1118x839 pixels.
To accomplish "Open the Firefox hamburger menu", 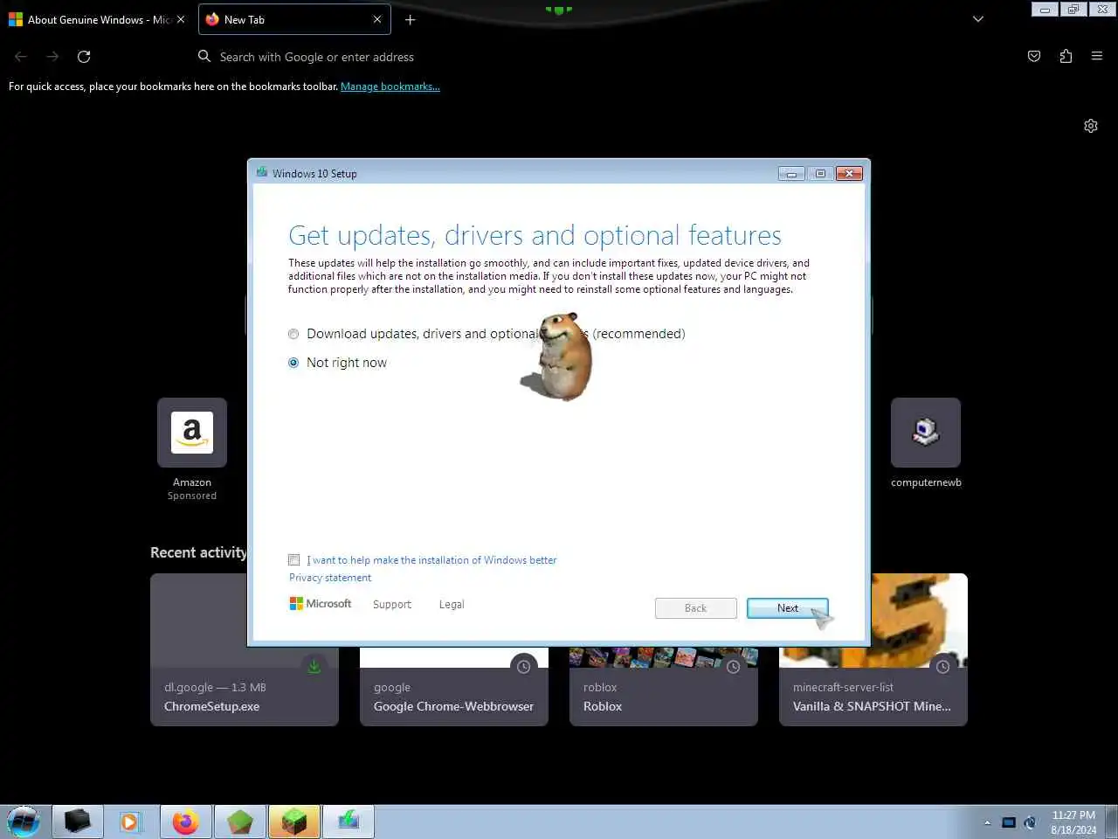I will 1097,57.
